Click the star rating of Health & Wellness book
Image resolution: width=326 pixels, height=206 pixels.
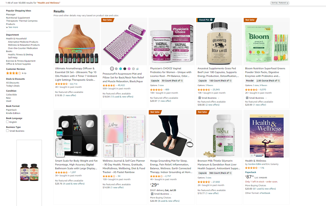coord(251,168)
